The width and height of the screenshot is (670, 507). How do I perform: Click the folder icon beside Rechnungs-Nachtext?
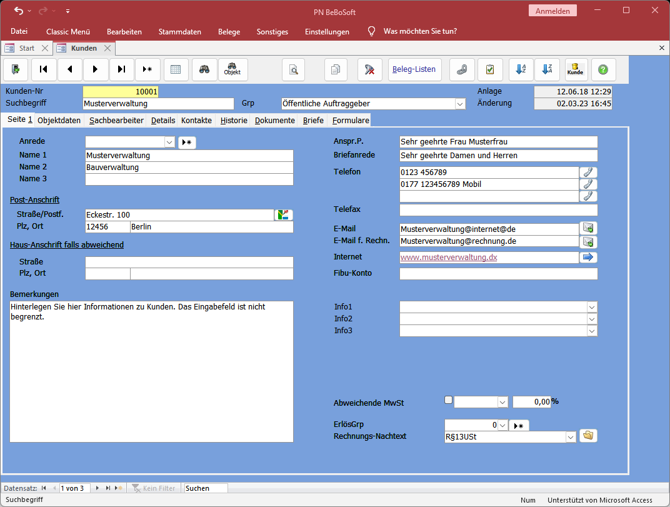588,436
